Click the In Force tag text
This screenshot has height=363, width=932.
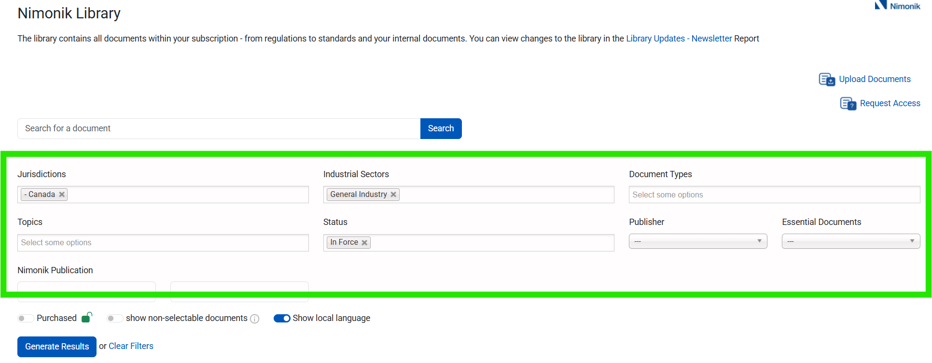coord(344,242)
